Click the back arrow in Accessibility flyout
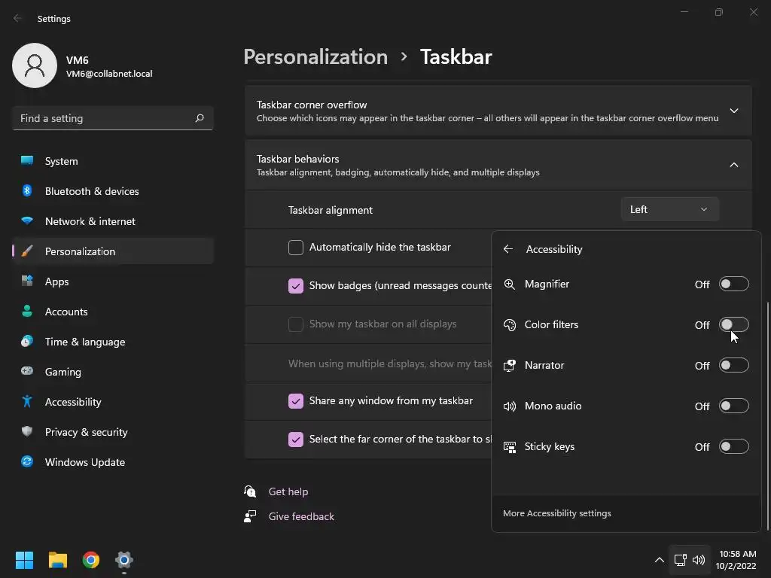 tap(508, 249)
